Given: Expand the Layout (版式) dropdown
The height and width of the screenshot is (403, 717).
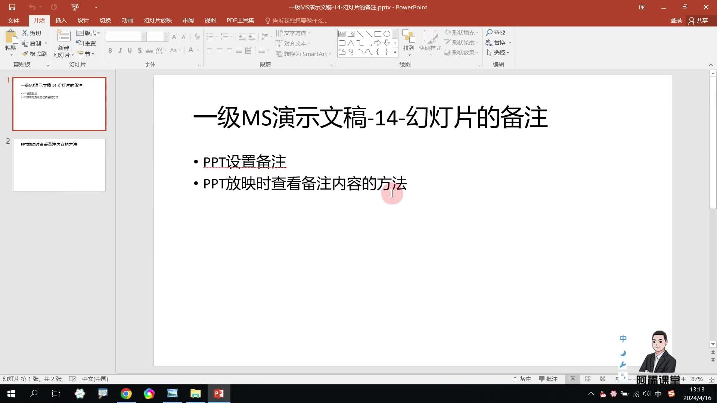Looking at the screenshot, I should pyautogui.click(x=88, y=33).
